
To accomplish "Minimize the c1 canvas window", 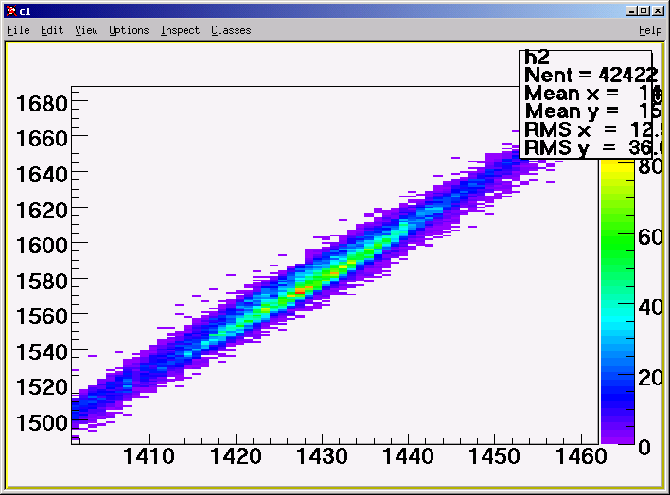I will pos(630,10).
